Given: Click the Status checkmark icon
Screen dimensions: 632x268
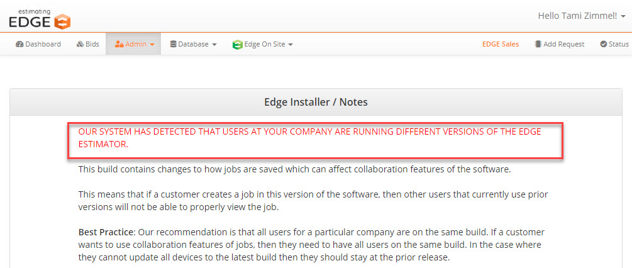Looking at the screenshot, I should [x=603, y=44].
